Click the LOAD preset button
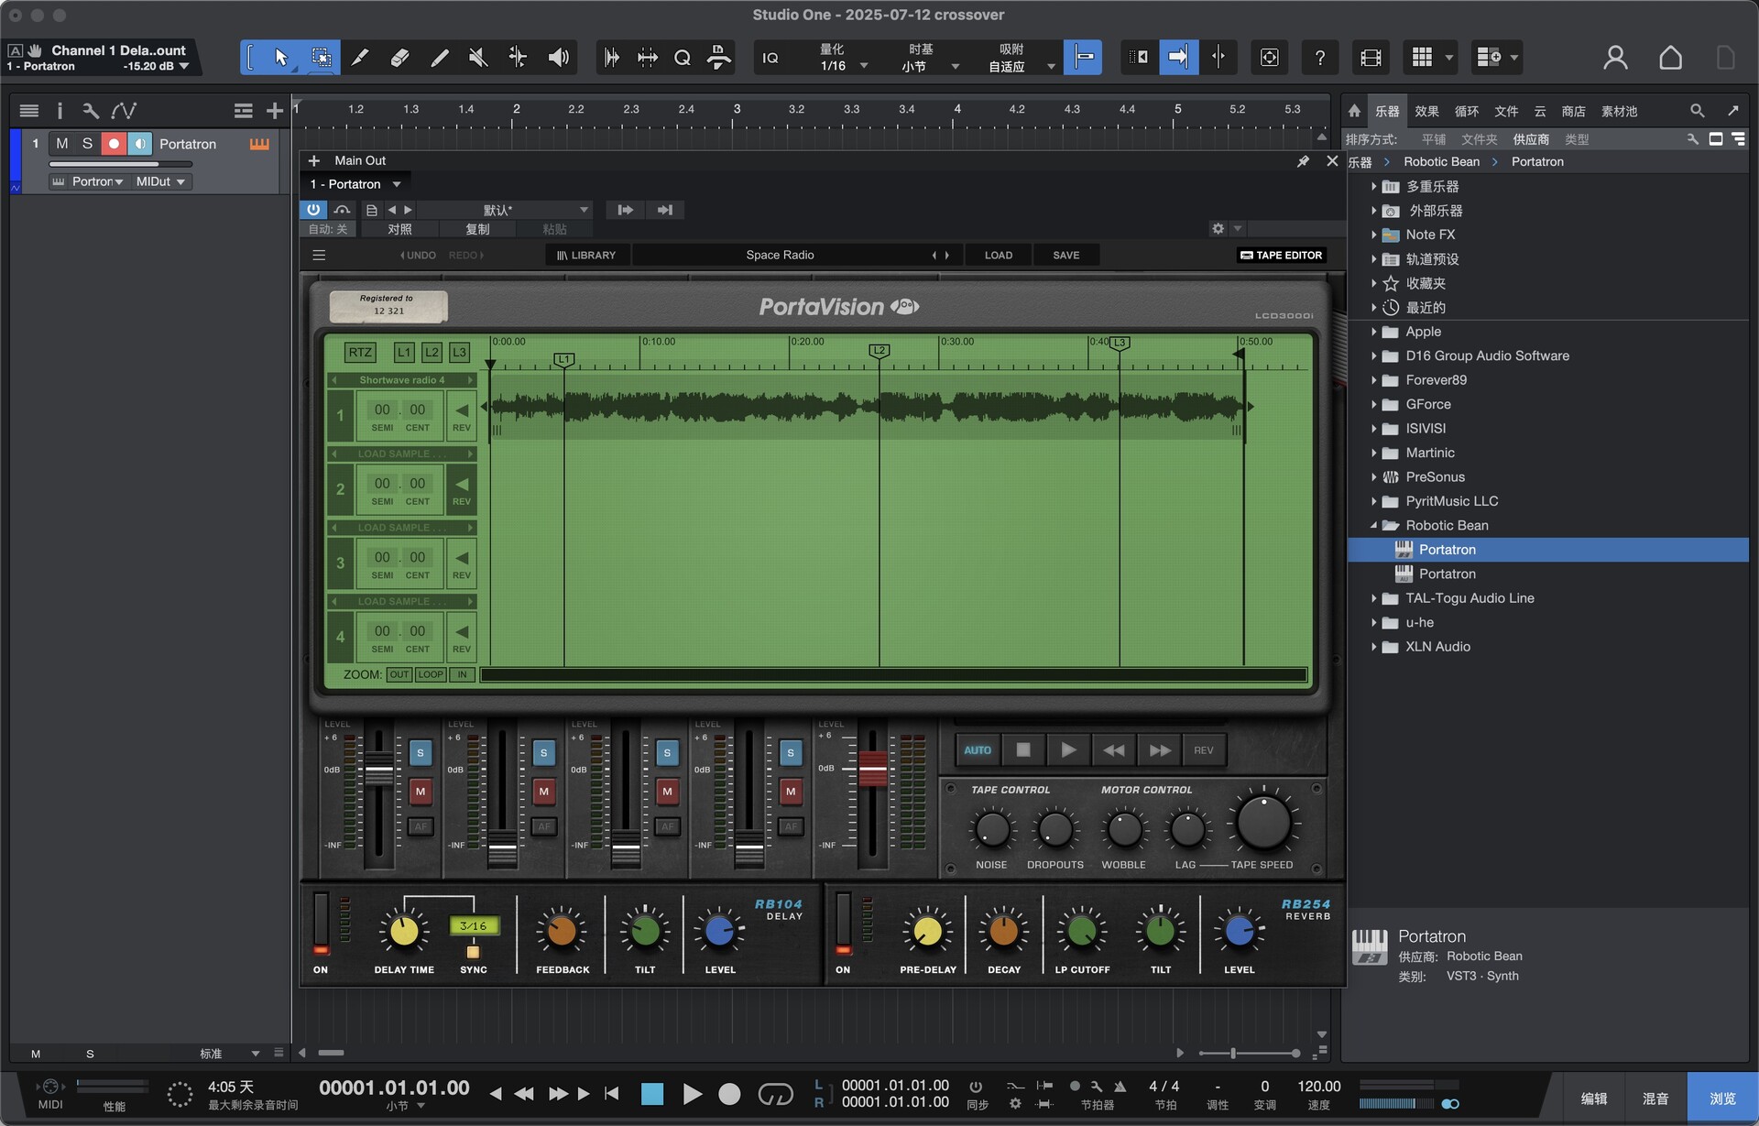The height and width of the screenshot is (1126, 1759). pyautogui.click(x=998, y=255)
